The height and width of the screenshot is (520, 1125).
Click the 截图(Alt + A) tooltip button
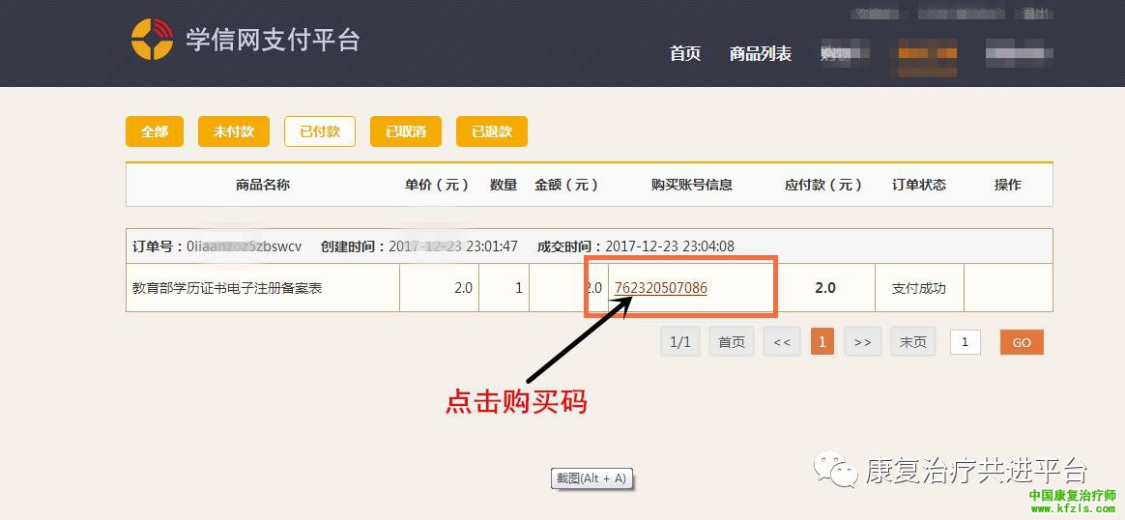point(592,478)
